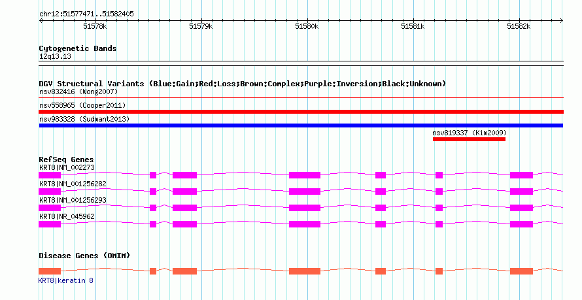
Task: Open variant nsv558965 (Cooper2011) label
Action: (x=82, y=105)
